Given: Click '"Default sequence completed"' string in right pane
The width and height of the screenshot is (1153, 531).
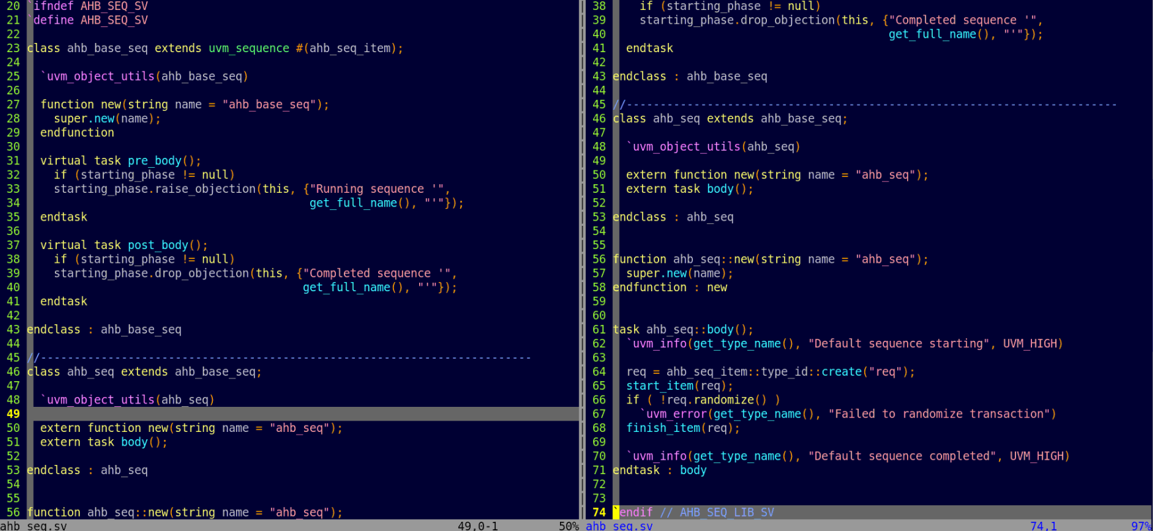Looking at the screenshot, I should (902, 456).
